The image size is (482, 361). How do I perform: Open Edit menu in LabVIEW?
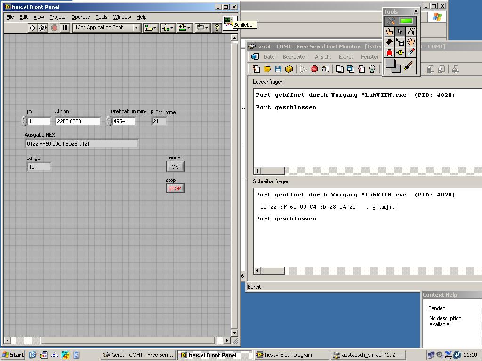(x=24, y=17)
